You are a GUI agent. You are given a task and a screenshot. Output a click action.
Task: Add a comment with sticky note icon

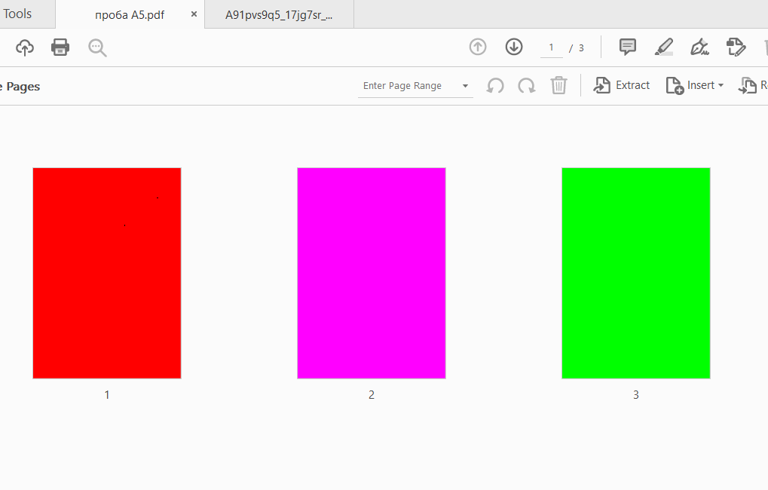[627, 47]
